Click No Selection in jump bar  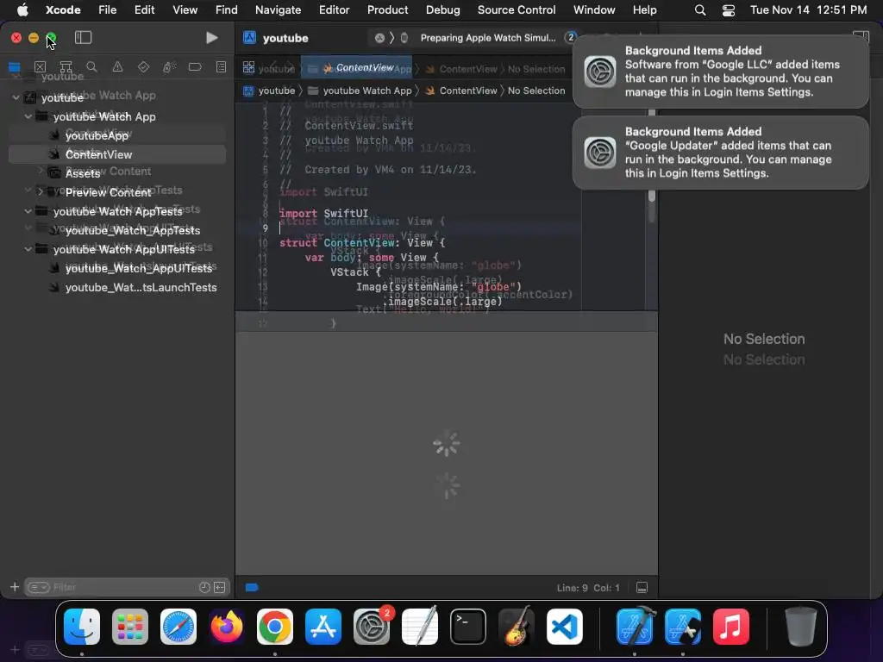536,91
